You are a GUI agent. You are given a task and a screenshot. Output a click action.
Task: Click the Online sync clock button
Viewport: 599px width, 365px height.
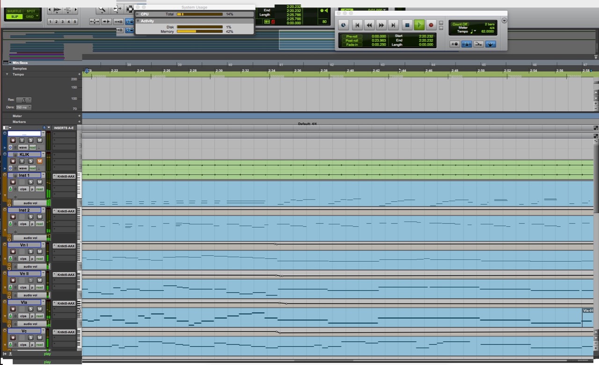click(x=343, y=25)
